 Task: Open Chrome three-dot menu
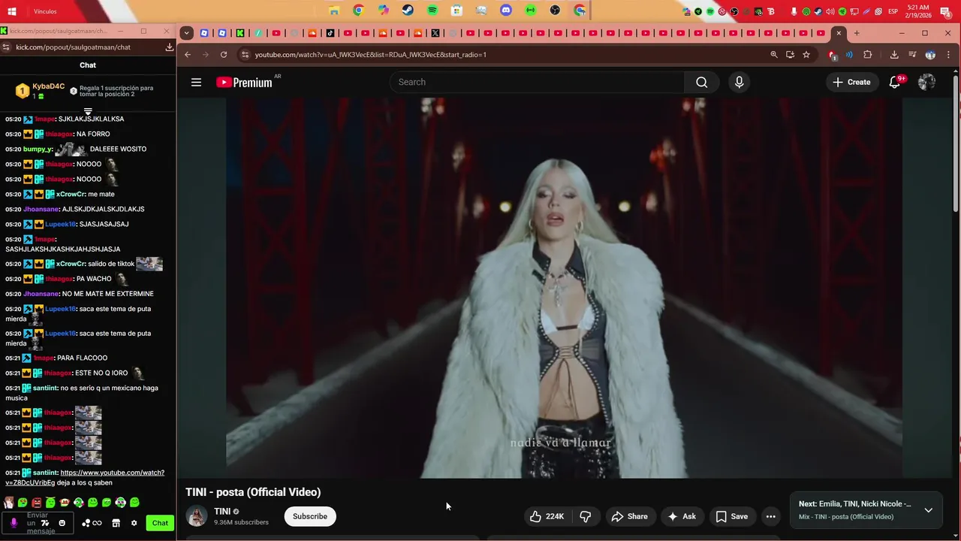tap(948, 55)
